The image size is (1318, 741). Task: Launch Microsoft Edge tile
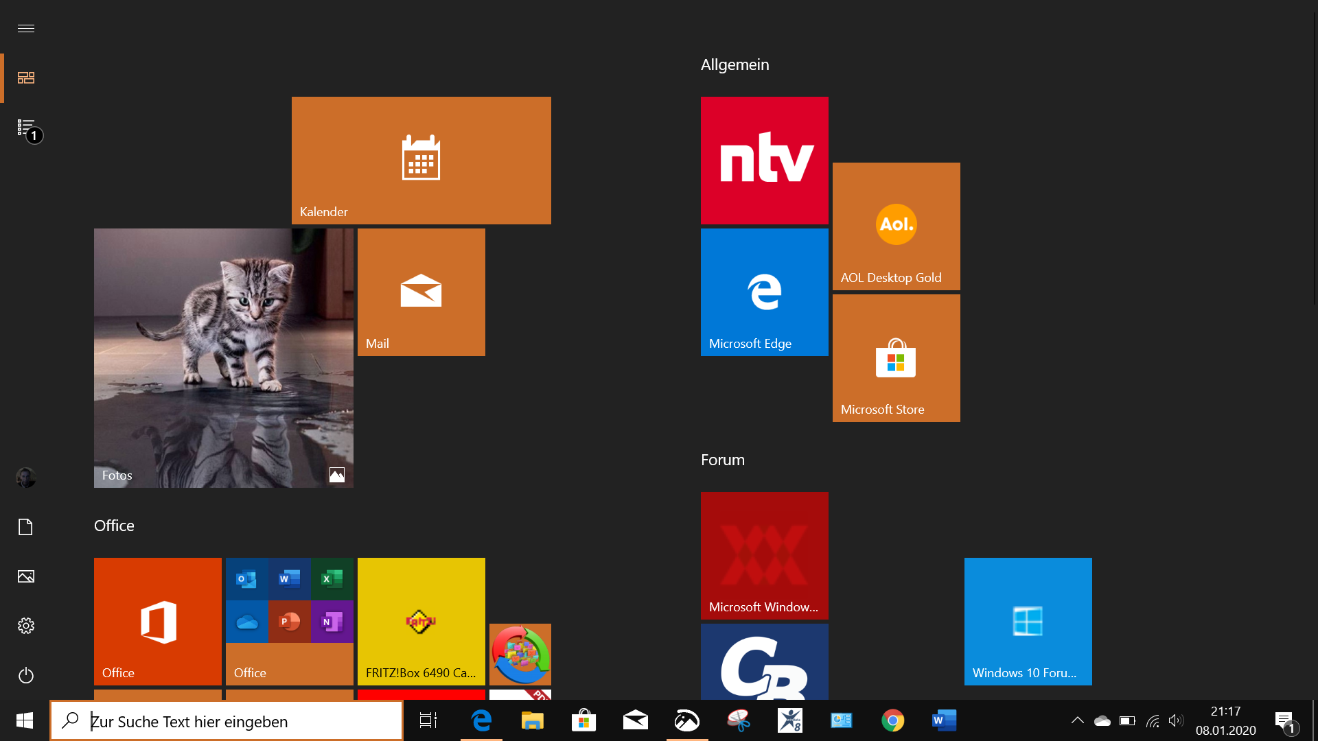coord(764,292)
